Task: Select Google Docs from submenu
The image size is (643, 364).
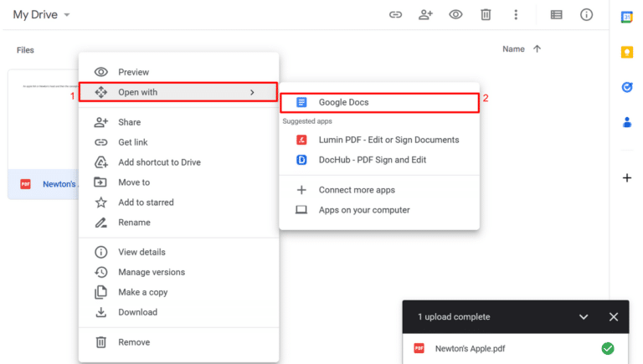Action: (x=379, y=102)
